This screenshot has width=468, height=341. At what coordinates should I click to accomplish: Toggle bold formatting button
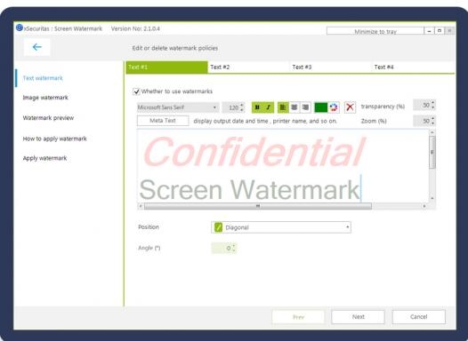pos(257,107)
